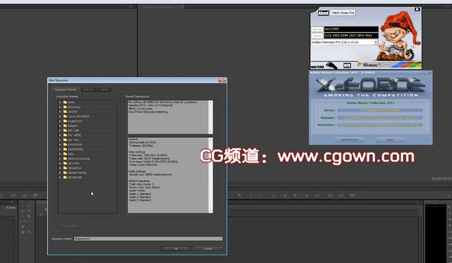Image resolution: width=452 pixels, height=263 pixels.
Task: Select the DV - PAL preset row
Action: pos(88,140)
